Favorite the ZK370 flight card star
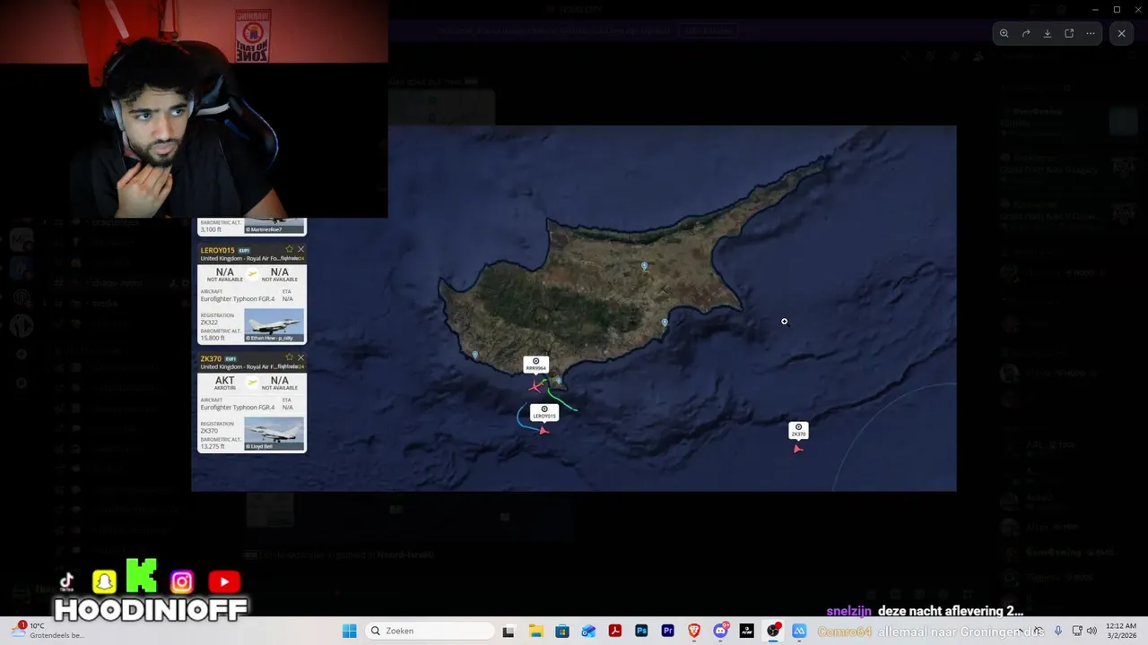This screenshot has height=645, width=1148. 289,357
